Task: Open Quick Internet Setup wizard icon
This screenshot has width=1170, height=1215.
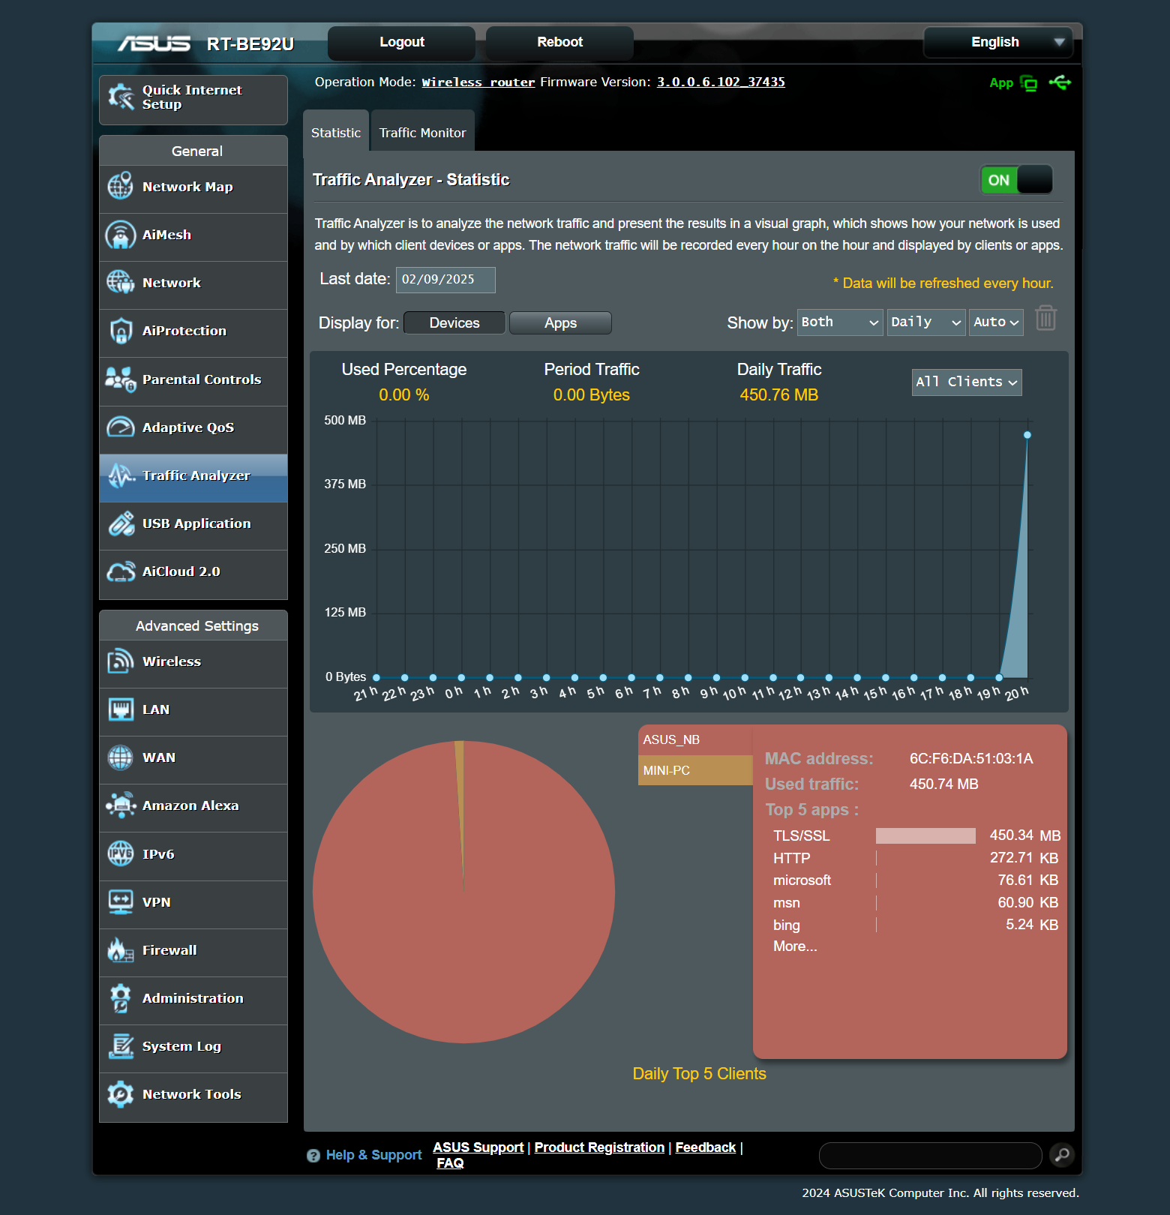Action: [x=121, y=97]
